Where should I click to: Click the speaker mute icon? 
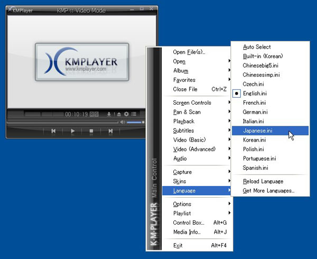[123, 122]
